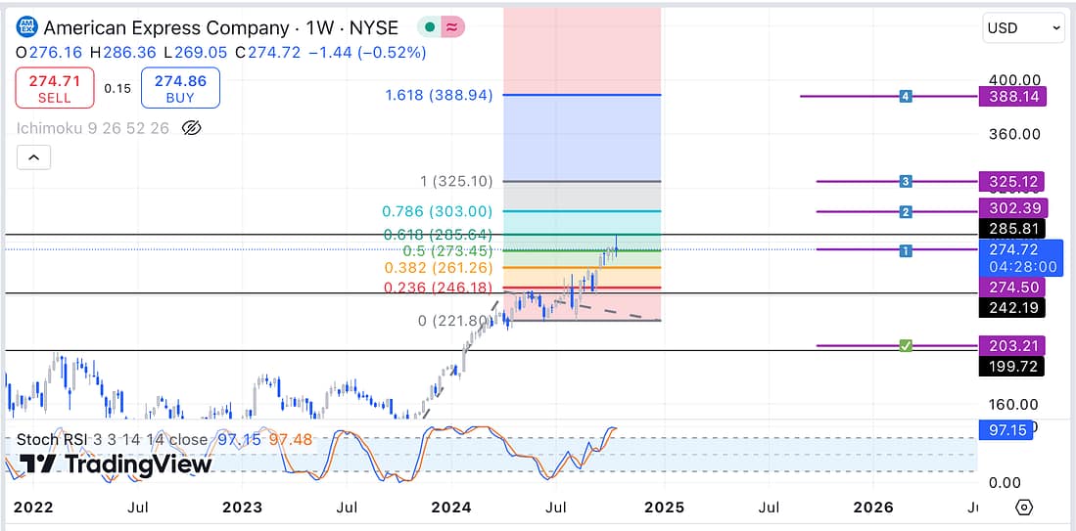Select the Stoch RSI indicator legend
Image resolution: width=1076 pixels, height=531 pixels.
click(57, 440)
